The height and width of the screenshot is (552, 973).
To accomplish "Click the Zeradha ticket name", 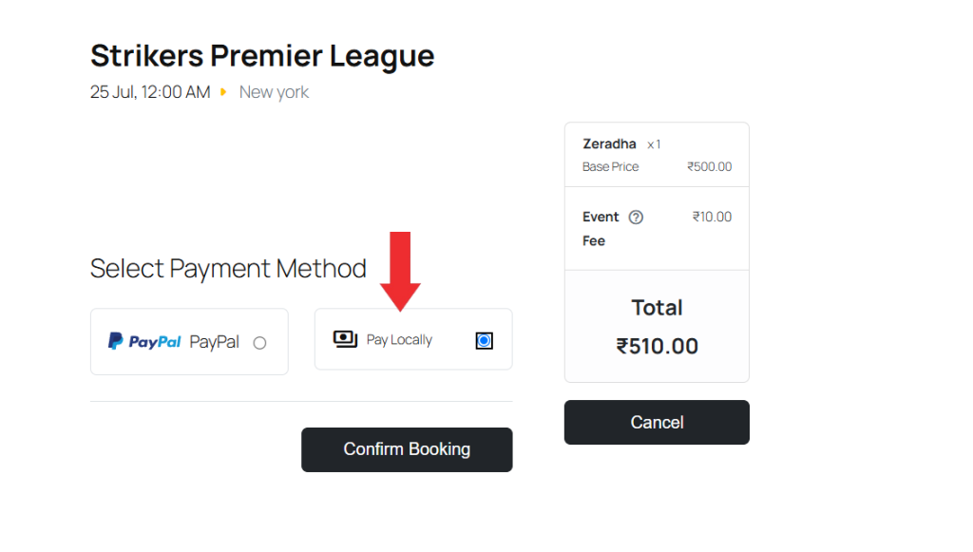I will [x=609, y=143].
